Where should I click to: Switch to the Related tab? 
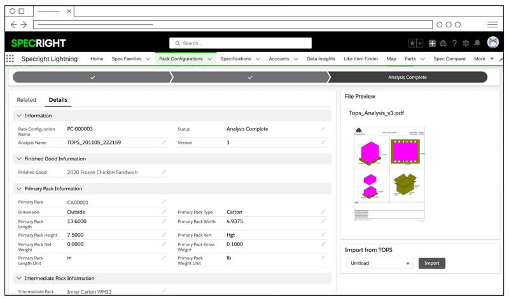[x=27, y=100]
